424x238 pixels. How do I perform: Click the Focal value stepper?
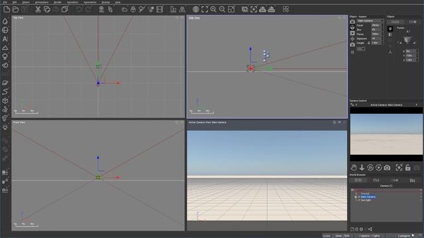tap(382, 25)
